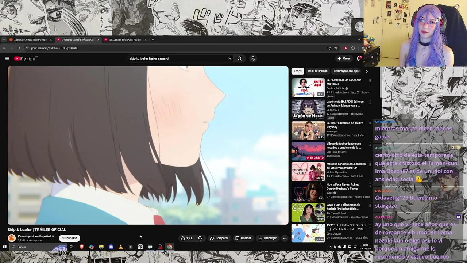This screenshot has height=263, width=467.
Task: Open a new browser tab
Action: tap(153, 39)
